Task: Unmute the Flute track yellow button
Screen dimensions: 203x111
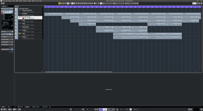Action: click(x=19, y=34)
